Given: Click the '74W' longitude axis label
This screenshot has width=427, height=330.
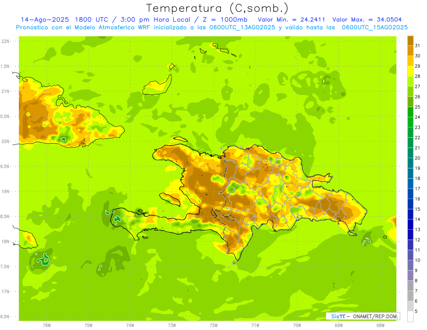Looking at the screenshot, I should point(130,325).
